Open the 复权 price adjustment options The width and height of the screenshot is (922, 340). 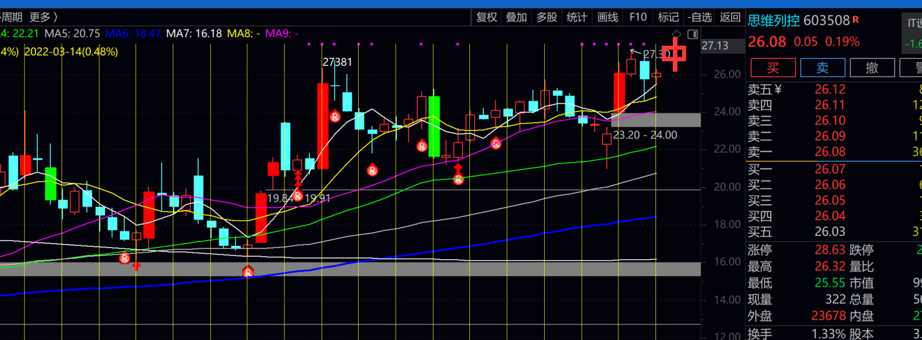[x=487, y=17]
